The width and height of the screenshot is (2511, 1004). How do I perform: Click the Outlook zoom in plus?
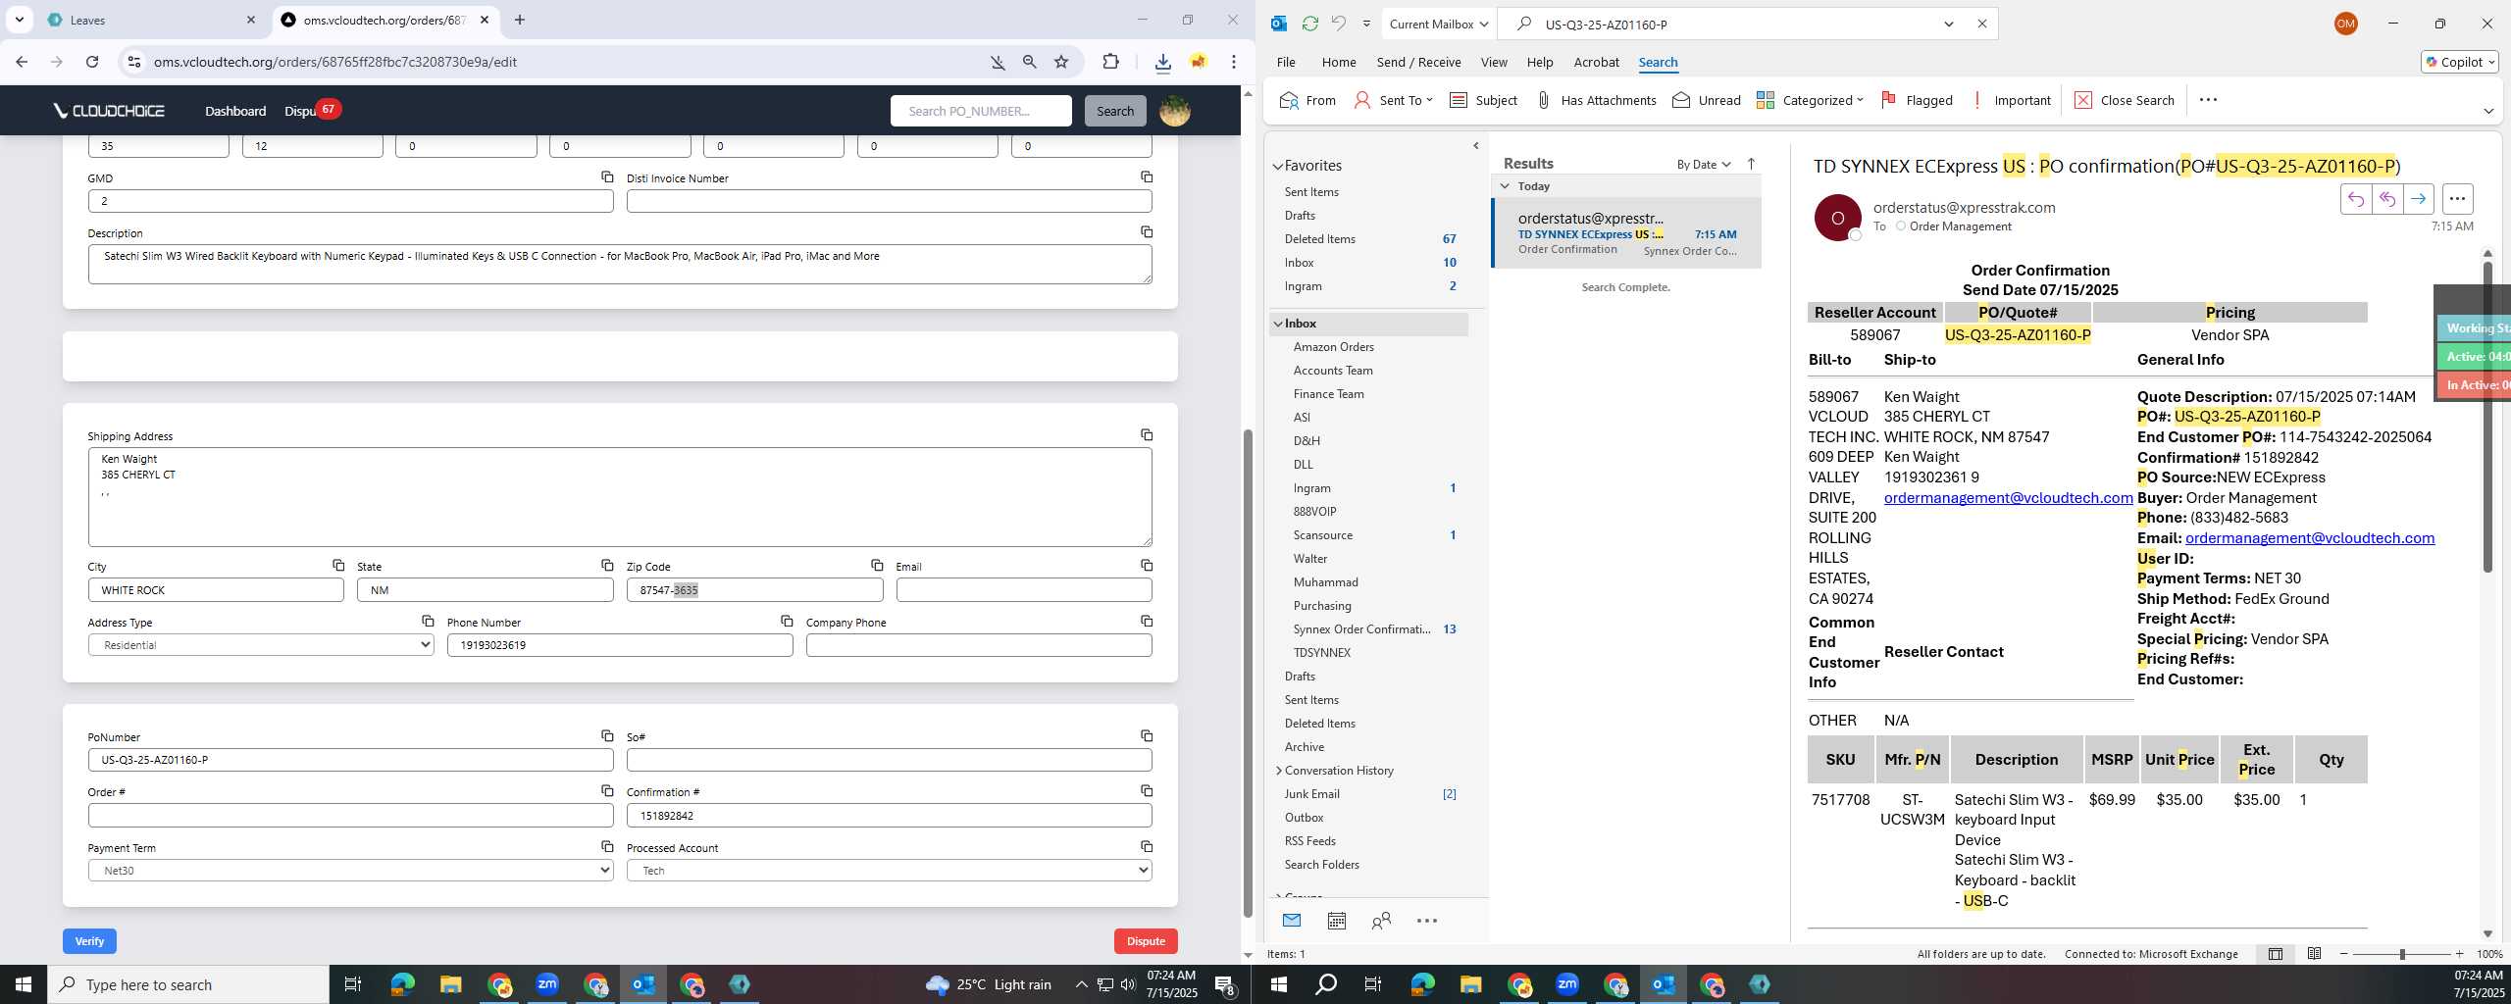[2459, 954]
